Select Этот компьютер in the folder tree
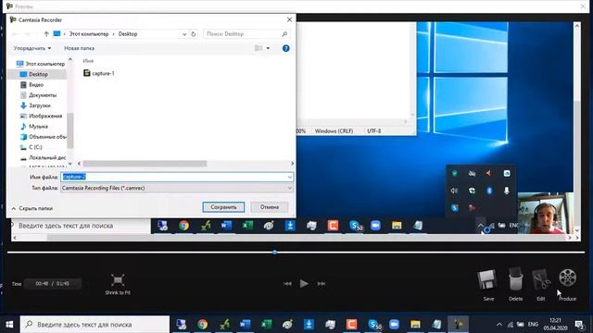The image size is (593, 333). [x=41, y=64]
